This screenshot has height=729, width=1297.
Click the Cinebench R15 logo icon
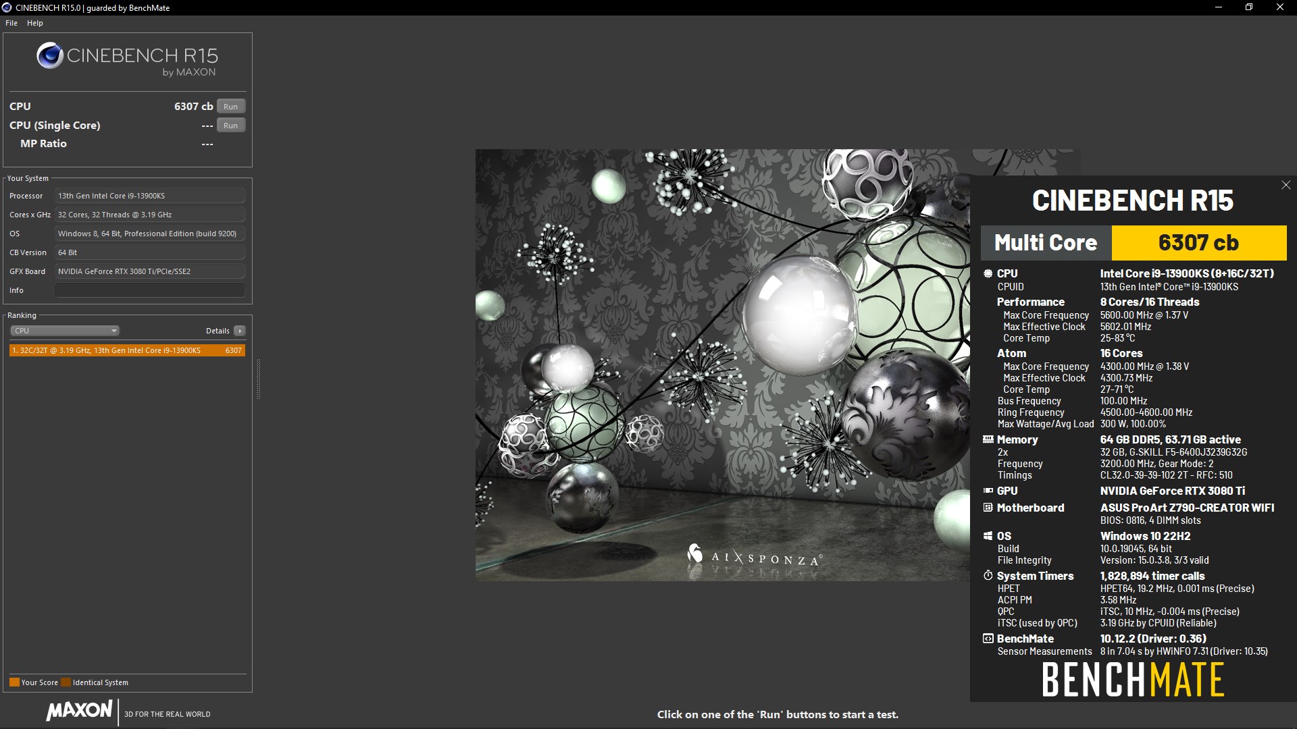50,55
